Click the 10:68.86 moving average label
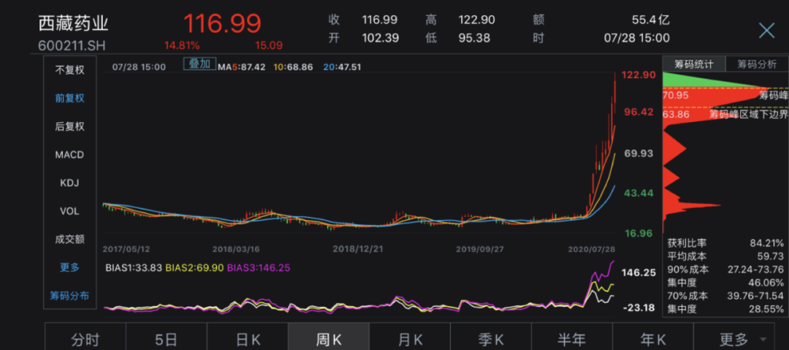Screen dimensions: 789x350 [x=294, y=66]
